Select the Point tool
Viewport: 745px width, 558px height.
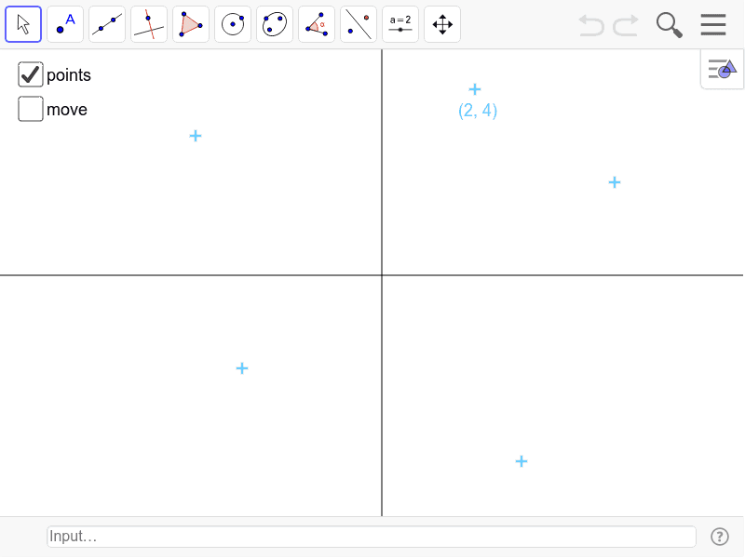click(65, 24)
